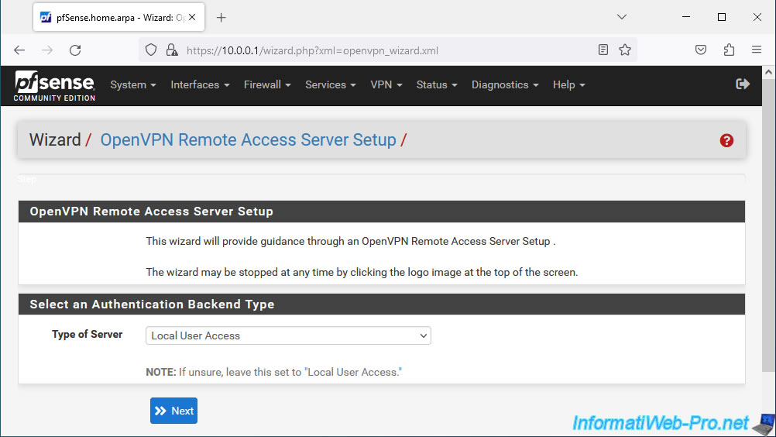Screen dimensions: 776x437
Task: Click the red help question mark icon
Action: tap(726, 140)
